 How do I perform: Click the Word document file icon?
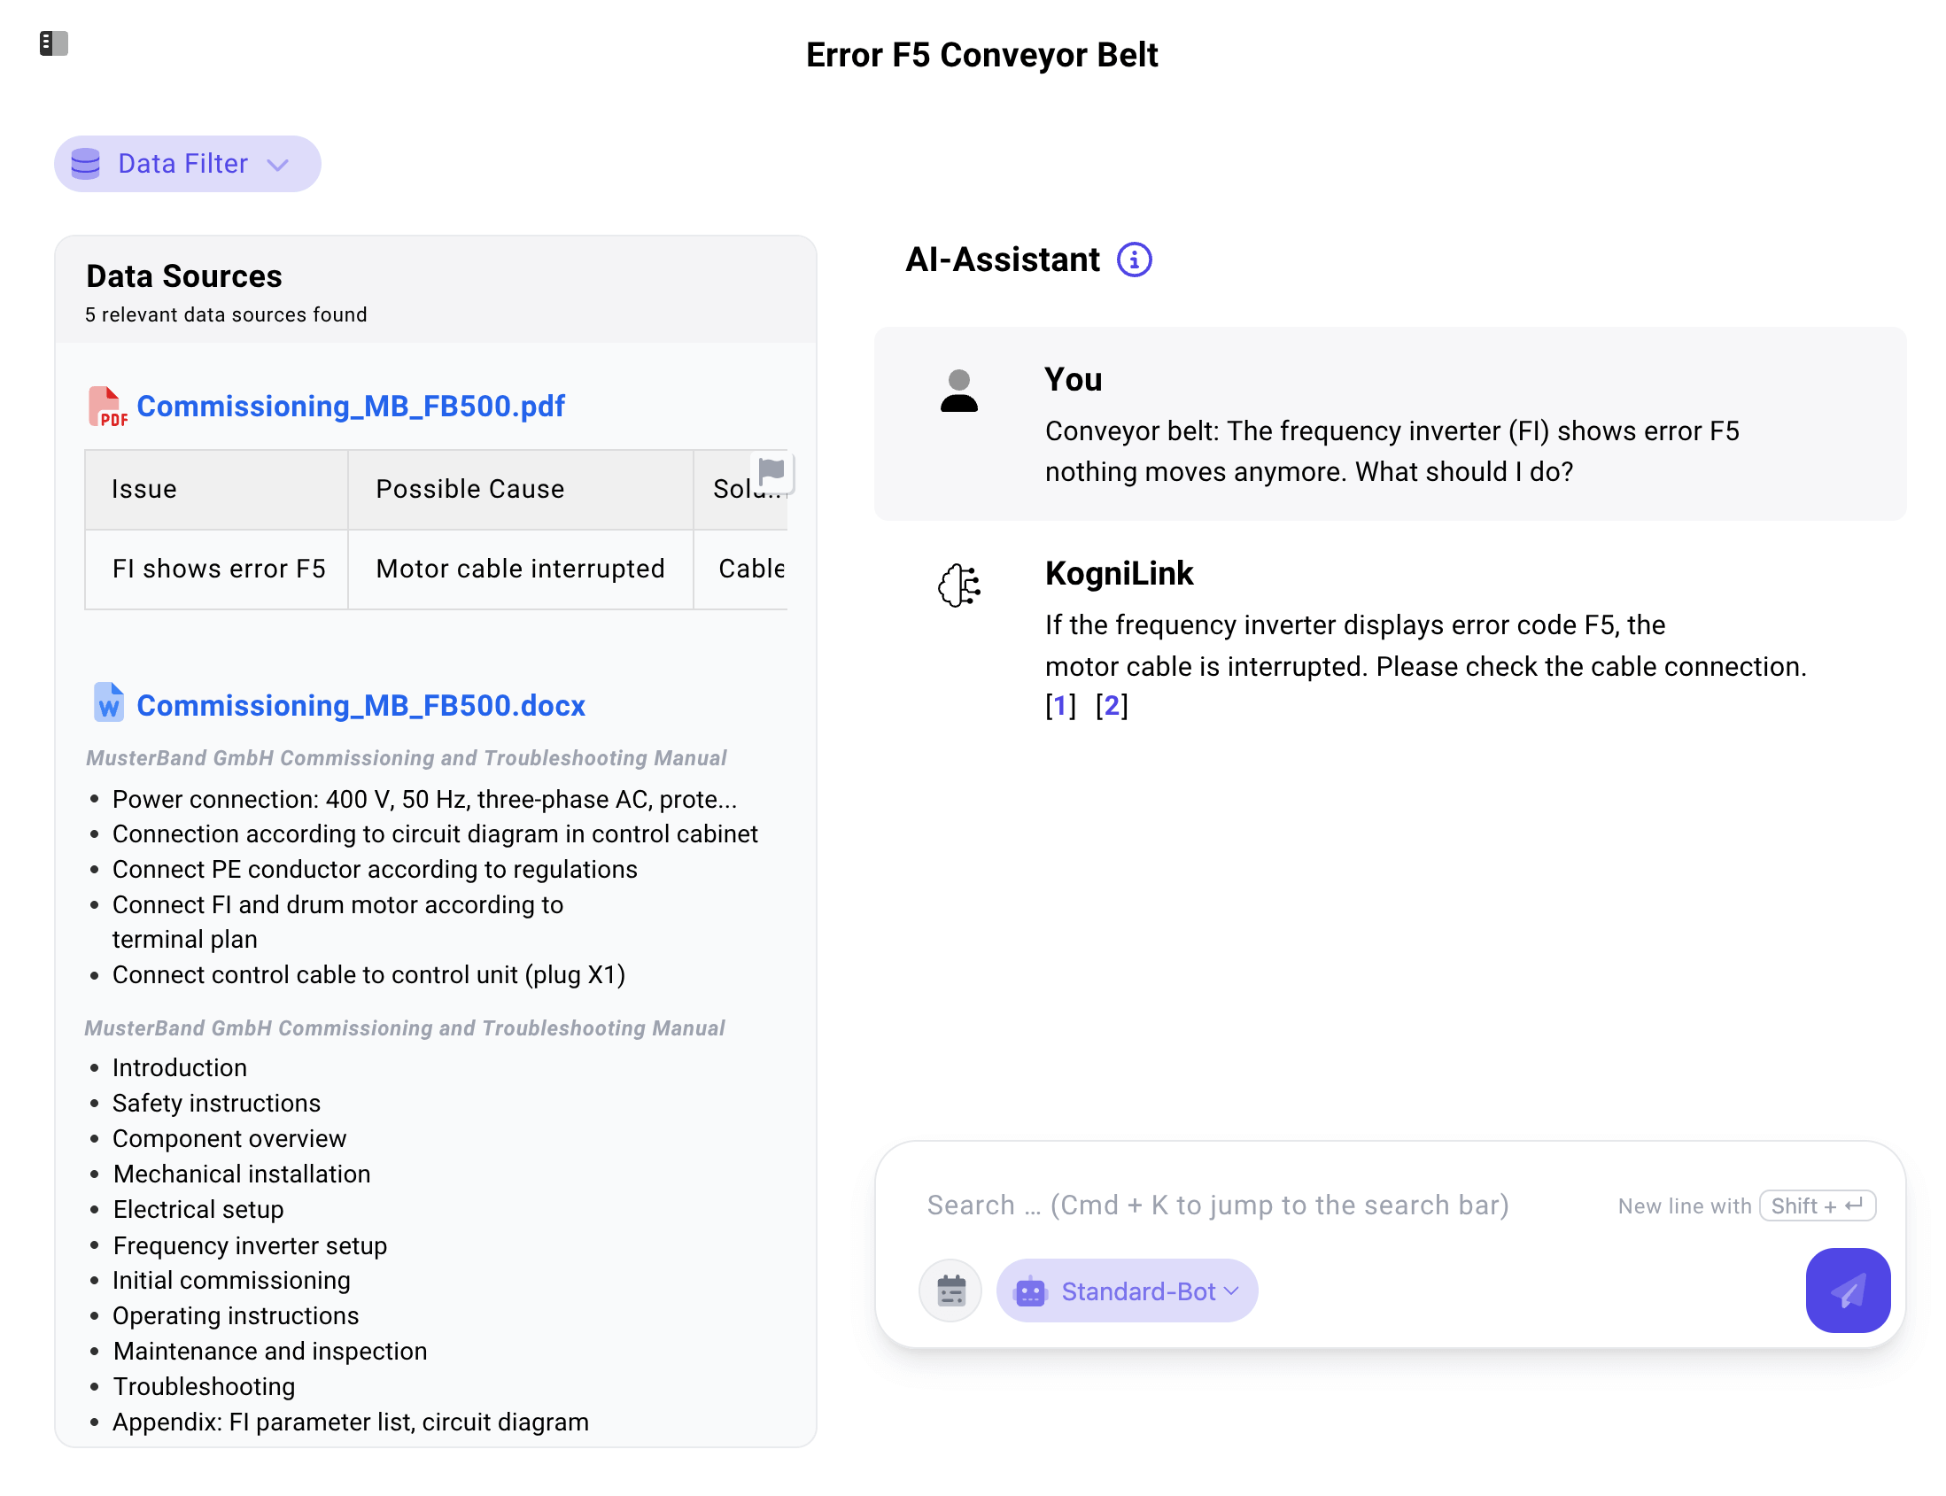pyautogui.click(x=109, y=703)
